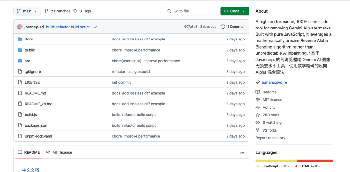Viewport: 350px width, 172px height.
Task: Click the README.md file icon
Action: 20,93
